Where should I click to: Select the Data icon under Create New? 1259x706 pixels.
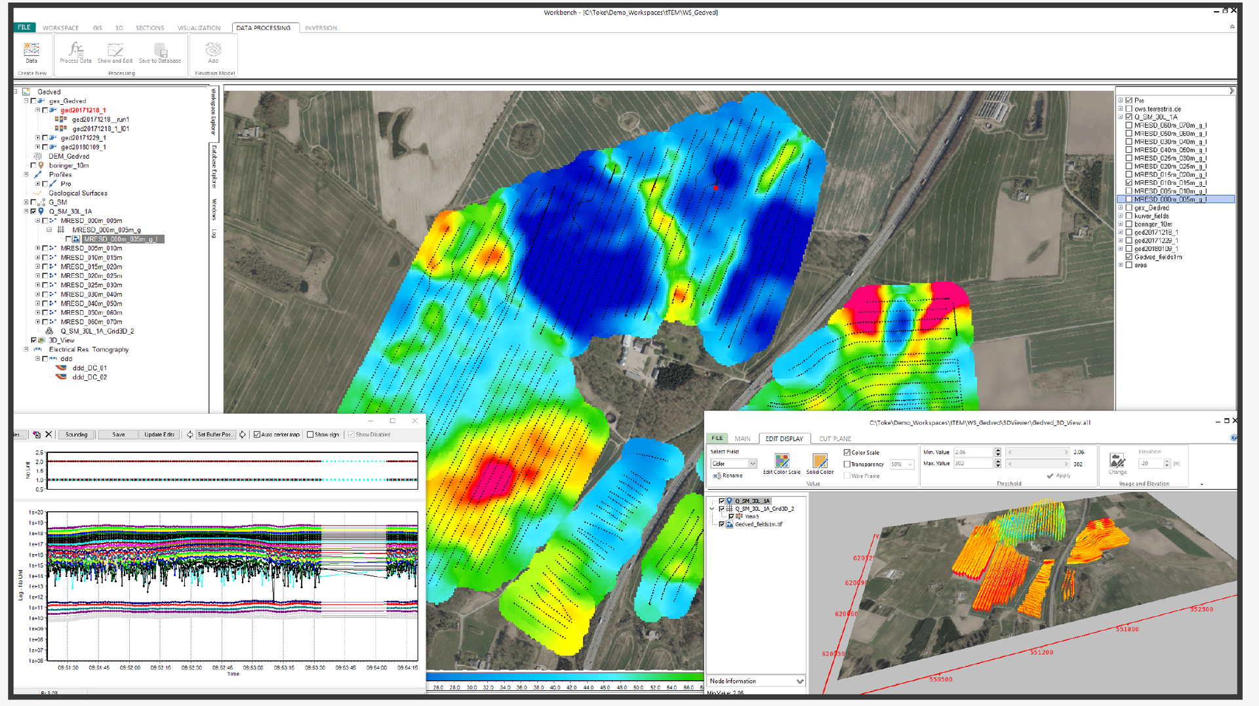[x=31, y=52]
